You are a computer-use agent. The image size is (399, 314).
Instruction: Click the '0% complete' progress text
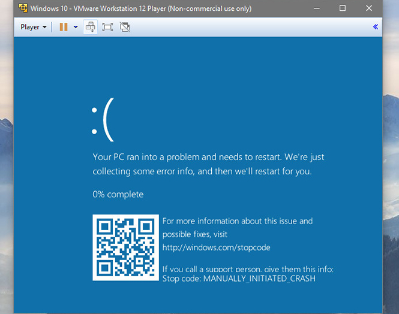(118, 194)
